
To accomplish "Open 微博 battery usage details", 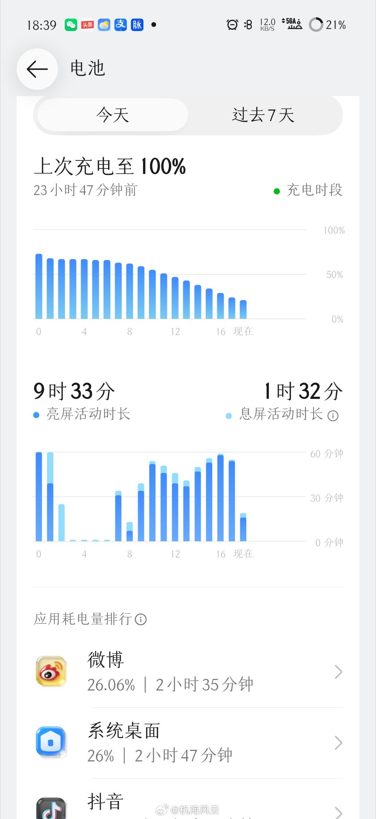I will 188,672.
